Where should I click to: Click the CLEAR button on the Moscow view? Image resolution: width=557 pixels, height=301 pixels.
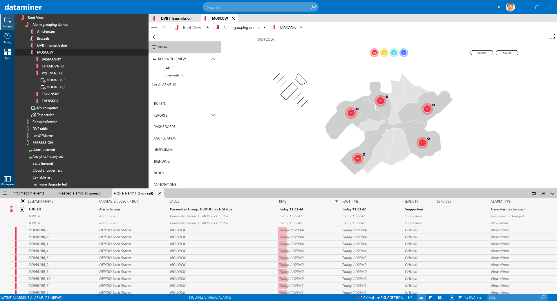507,53
